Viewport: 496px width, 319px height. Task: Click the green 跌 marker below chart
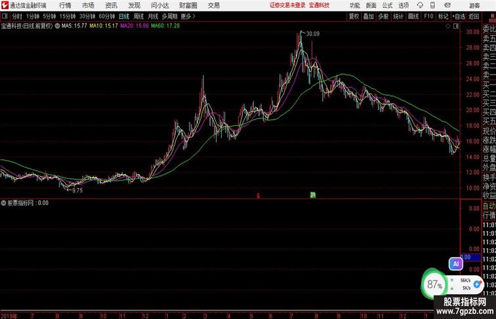pos(313,195)
